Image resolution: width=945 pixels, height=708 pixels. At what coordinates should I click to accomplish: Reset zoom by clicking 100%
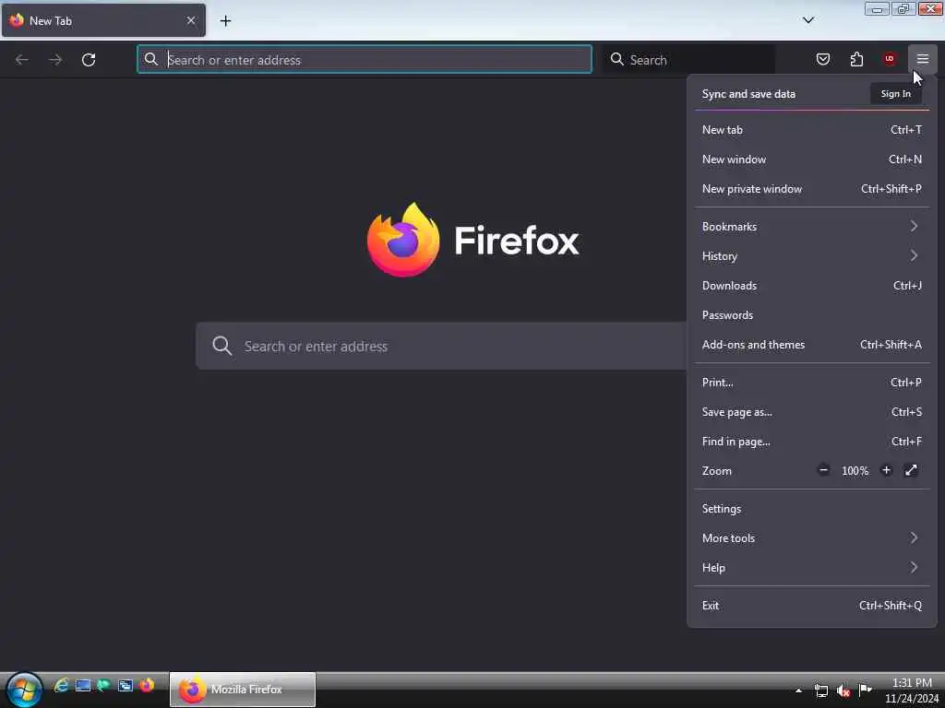pos(855,471)
